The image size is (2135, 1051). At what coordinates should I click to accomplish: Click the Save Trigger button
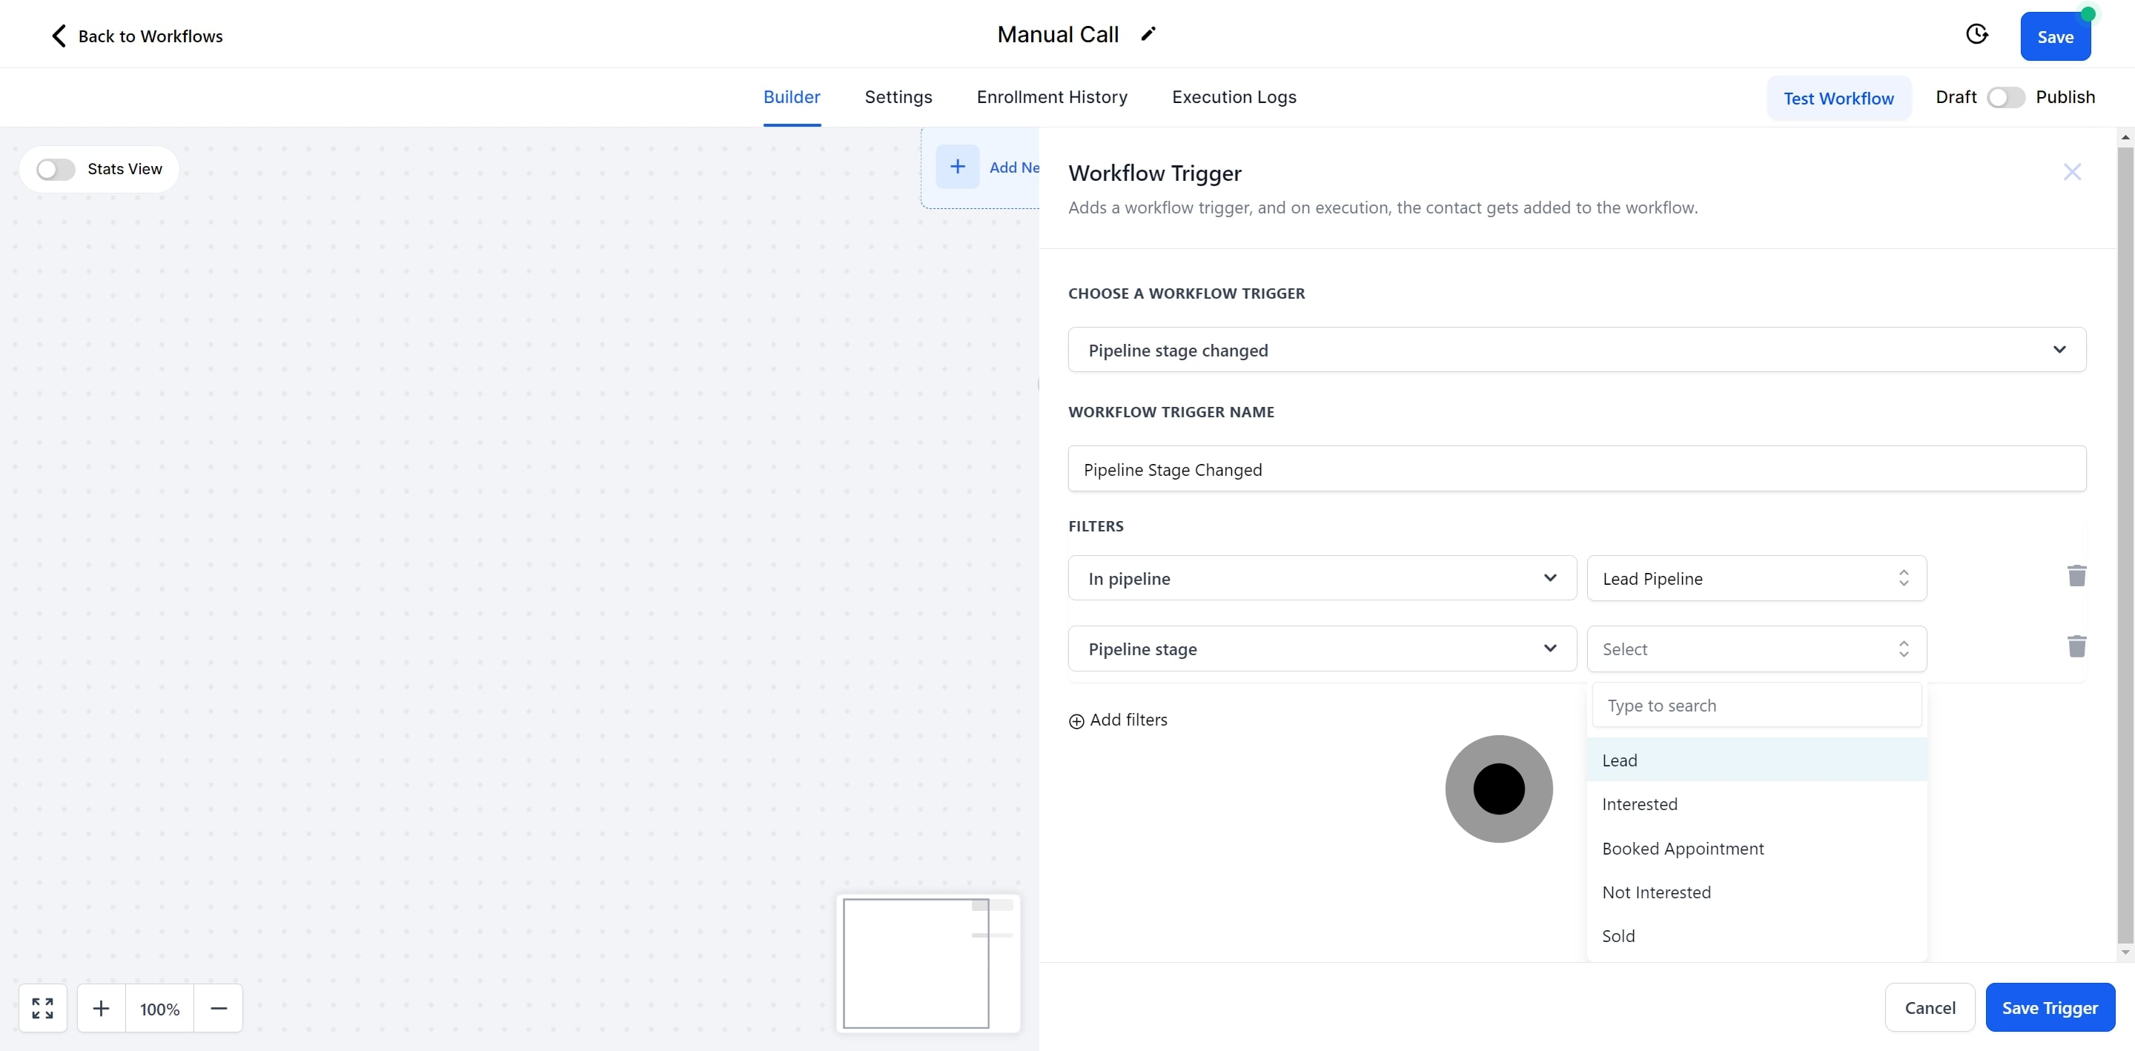point(2050,1007)
